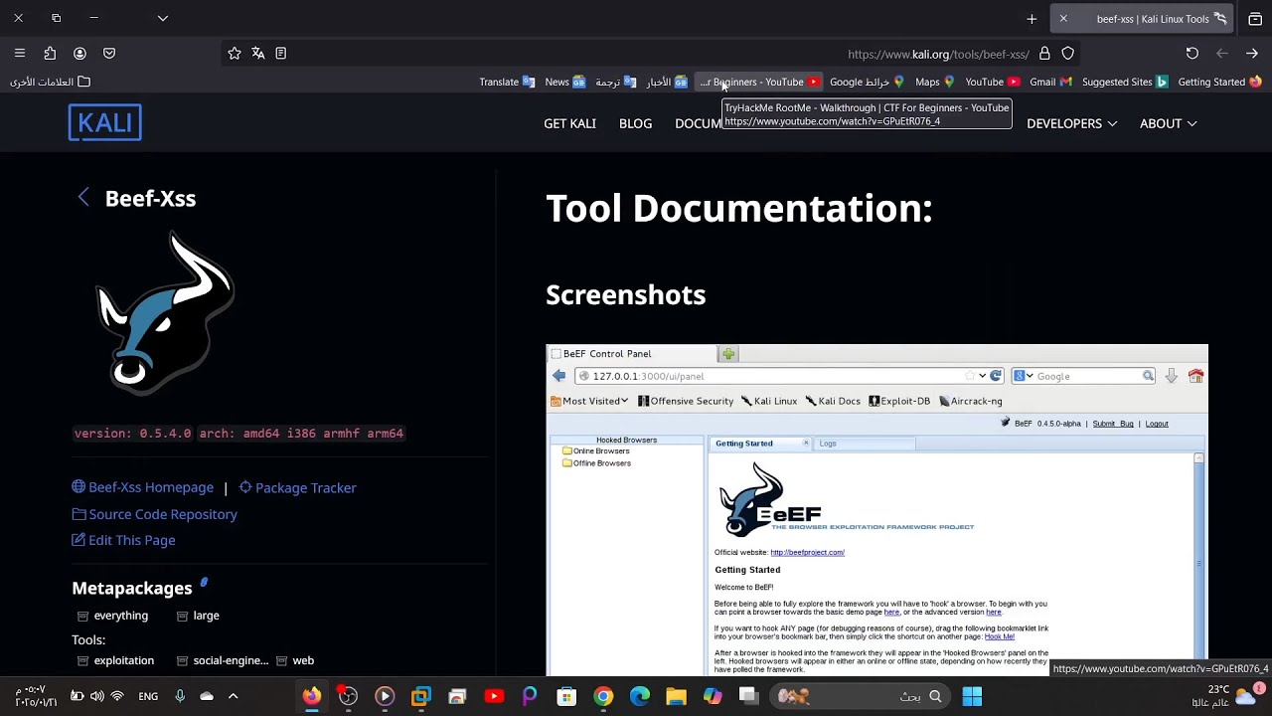This screenshot has width=1272, height=716.
Task: Open the Firefox application menu (hamburger icon)
Action: pyautogui.click(x=19, y=53)
